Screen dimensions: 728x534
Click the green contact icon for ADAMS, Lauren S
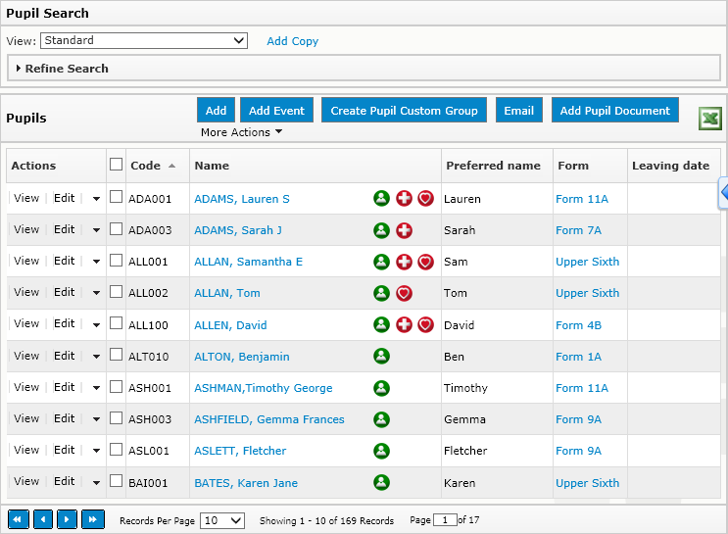tap(382, 199)
